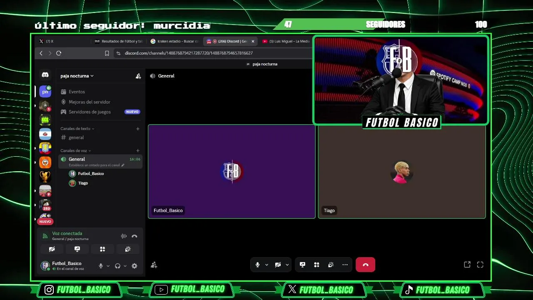Open output device options beside headphones

(125, 266)
